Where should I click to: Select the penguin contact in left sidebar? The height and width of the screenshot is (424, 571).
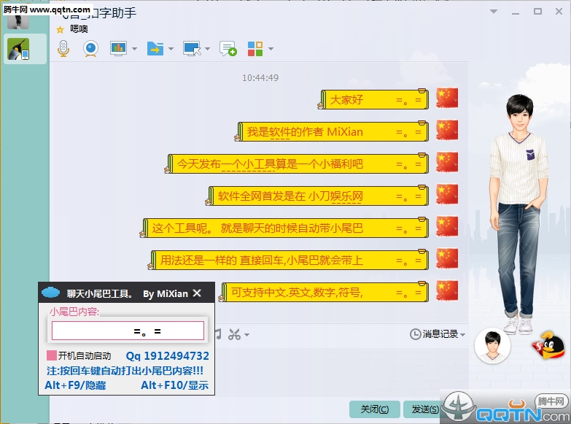click(x=18, y=49)
